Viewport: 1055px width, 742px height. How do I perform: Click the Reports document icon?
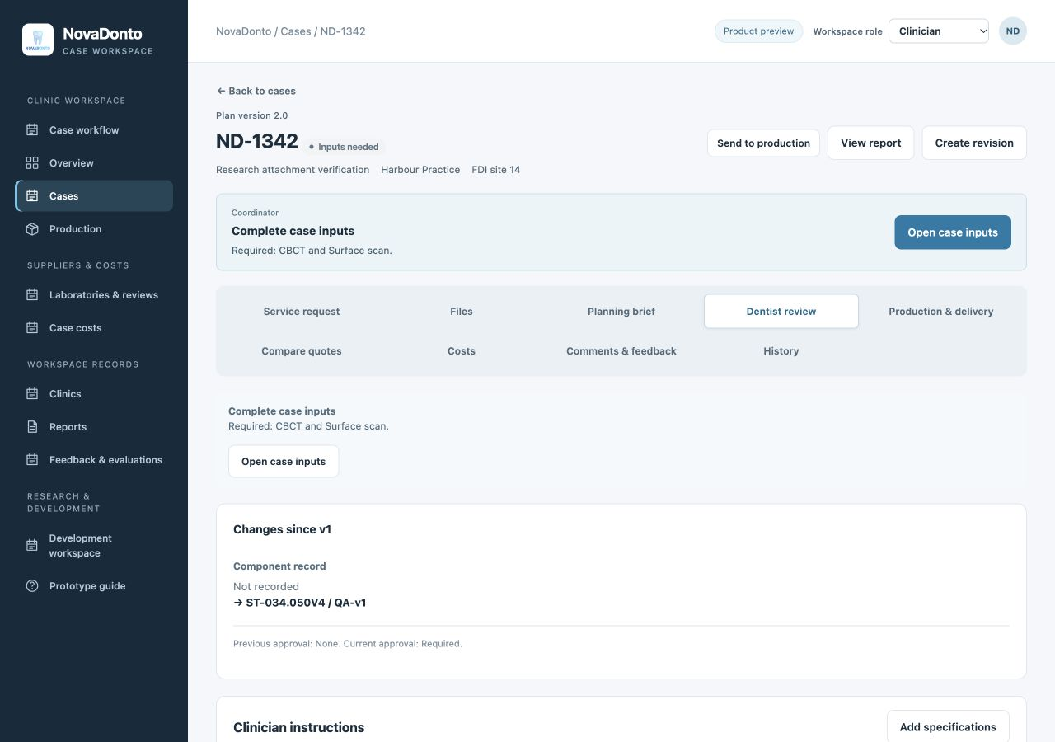point(32,426)
